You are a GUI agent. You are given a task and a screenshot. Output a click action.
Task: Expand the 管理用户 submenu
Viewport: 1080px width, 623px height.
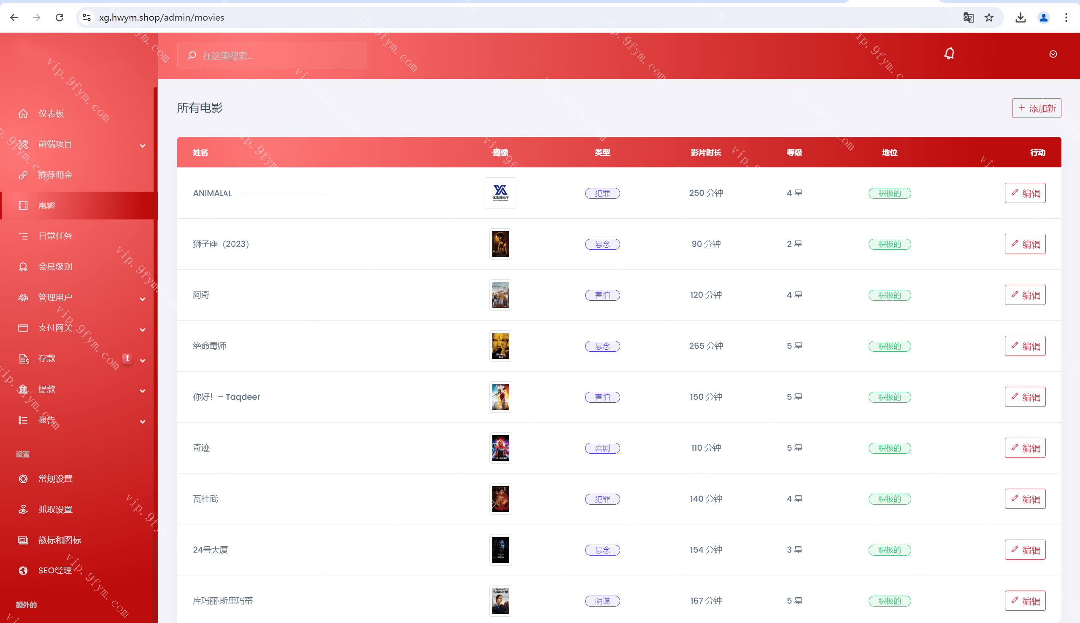click(143, 299)
